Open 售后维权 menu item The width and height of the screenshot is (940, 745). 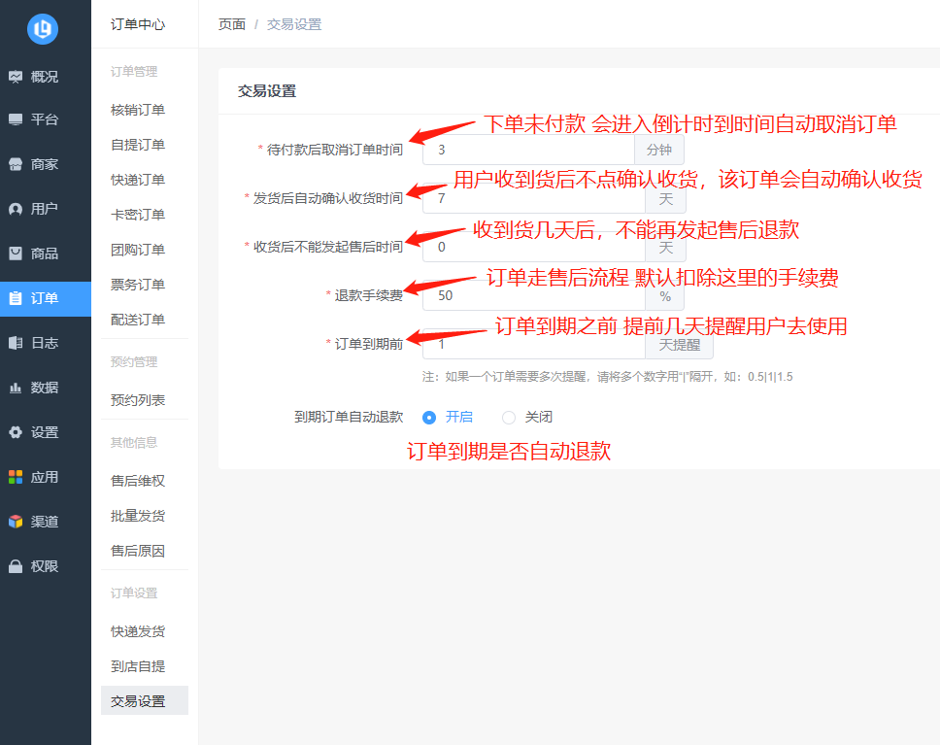pos(138,481)
